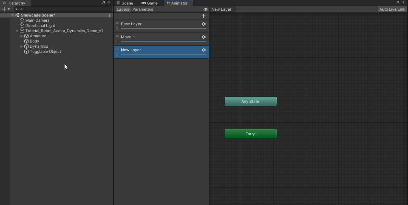The image size is (408, 205).
Task: Open the Base Layer settings gear
Action: [203, 24]
